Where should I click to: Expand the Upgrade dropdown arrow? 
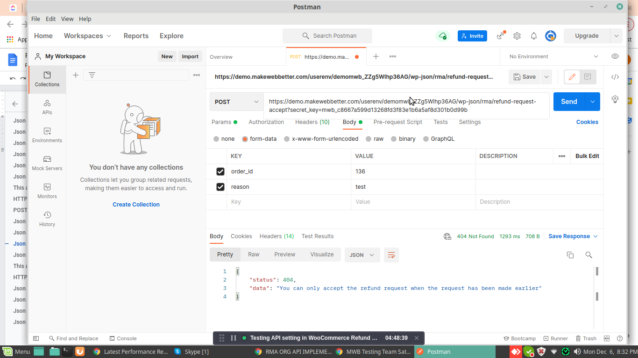[616, 36]
